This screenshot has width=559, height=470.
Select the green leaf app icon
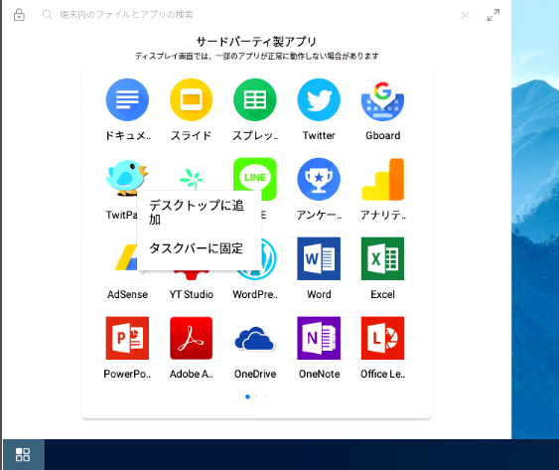click(x=192, y=179)
